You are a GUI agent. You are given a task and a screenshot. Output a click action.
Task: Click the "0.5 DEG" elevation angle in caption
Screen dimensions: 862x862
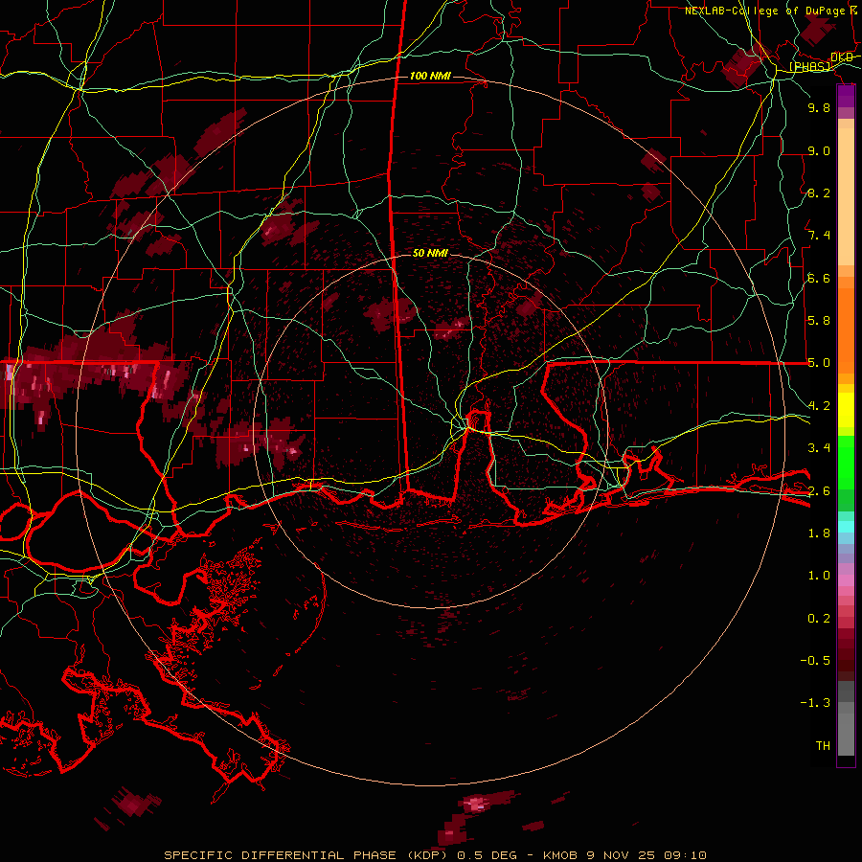tap(487, 855)
